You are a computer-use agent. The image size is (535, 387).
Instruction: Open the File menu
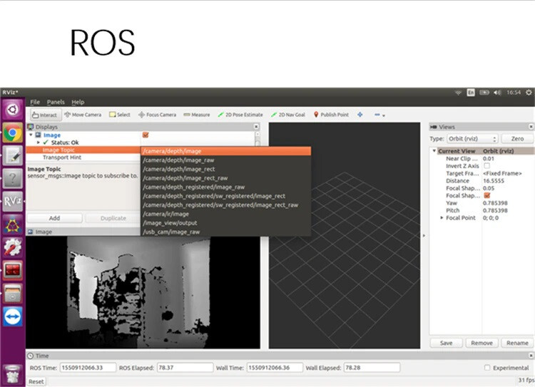[x=35, y=102]
